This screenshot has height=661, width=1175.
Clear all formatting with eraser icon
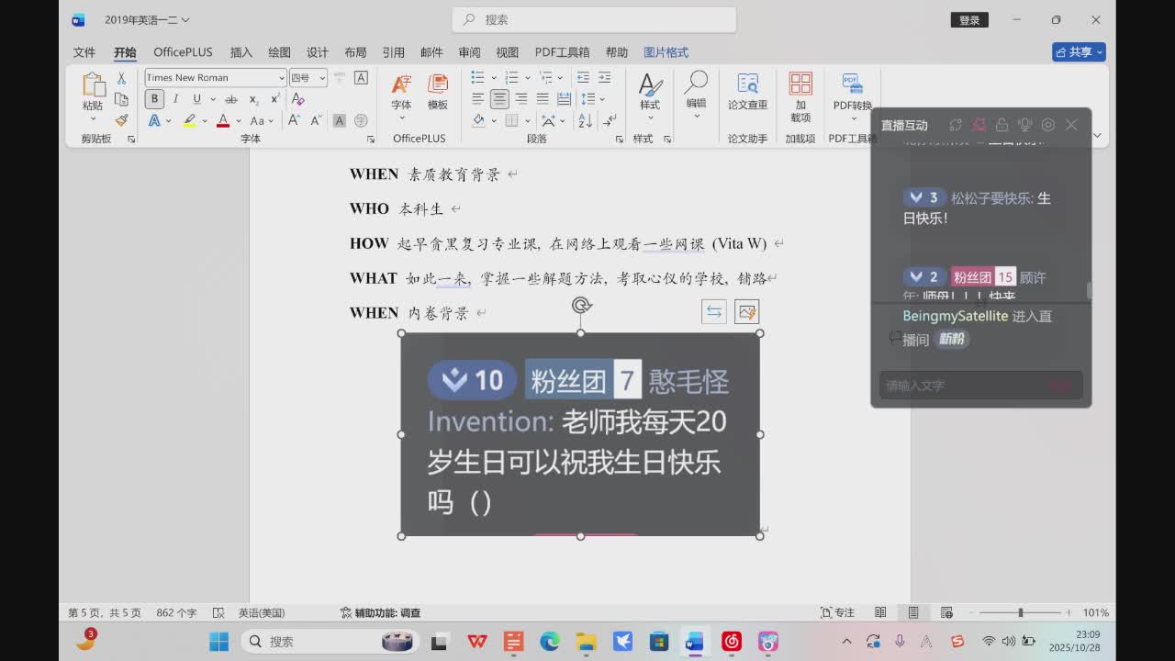point(297,99)
